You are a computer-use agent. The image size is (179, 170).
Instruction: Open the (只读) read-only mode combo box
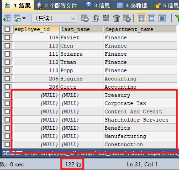point(54,19)
